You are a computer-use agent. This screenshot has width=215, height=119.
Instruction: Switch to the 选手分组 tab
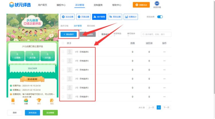[65, 26]
